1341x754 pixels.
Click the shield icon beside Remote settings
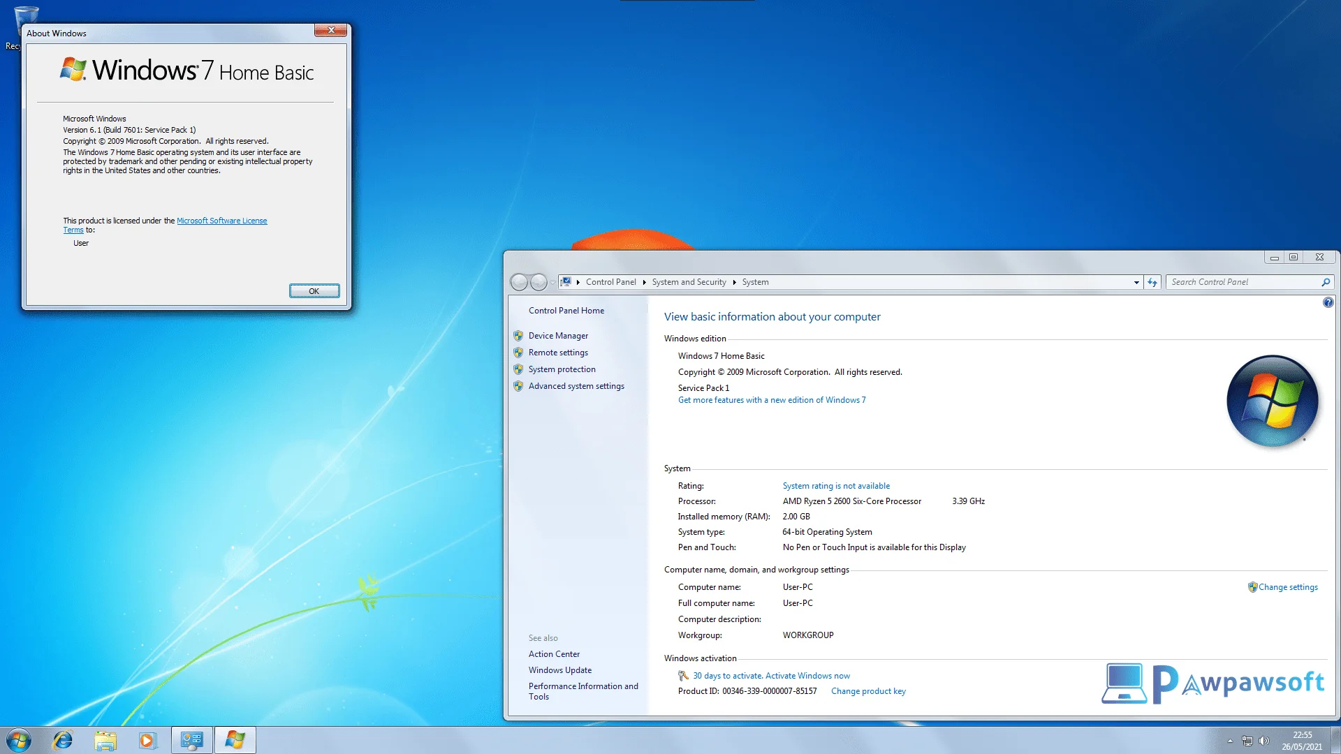coord(518,353)
